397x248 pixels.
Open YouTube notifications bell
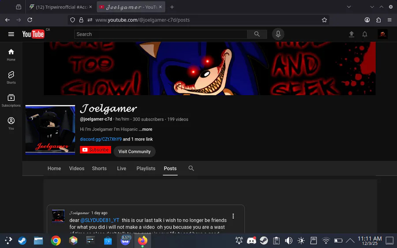365,34
